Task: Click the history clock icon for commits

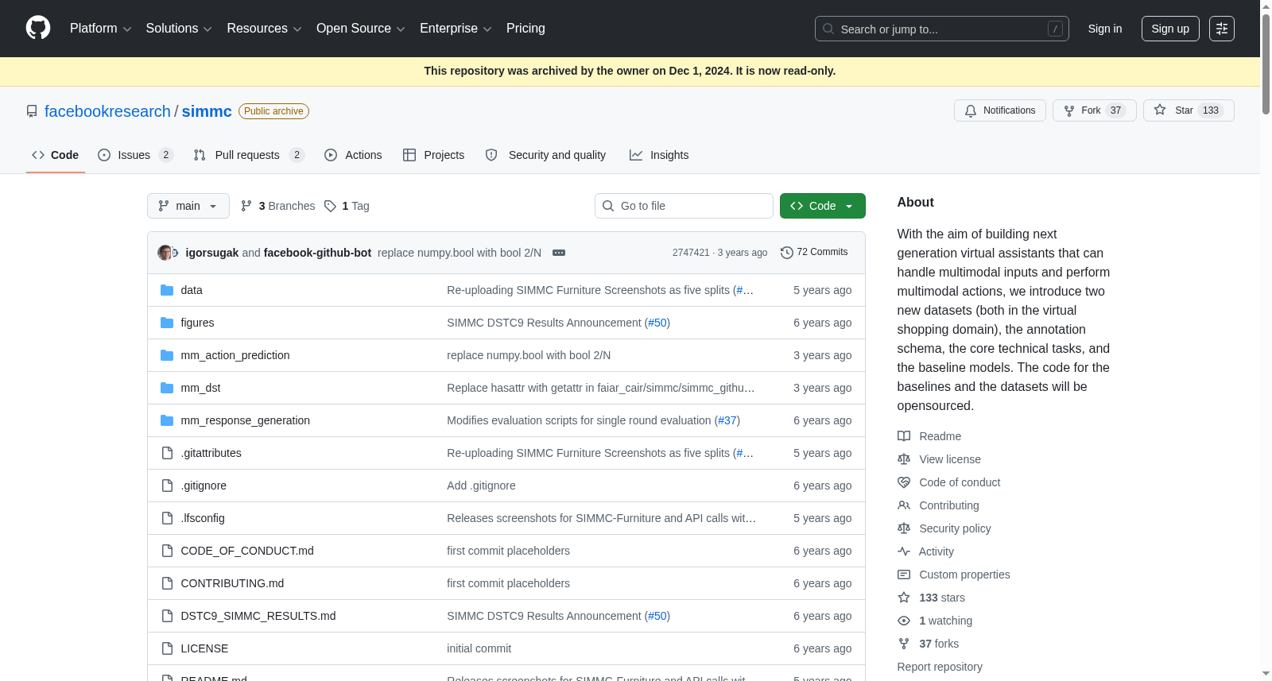Action: click(x=787, y=253)
